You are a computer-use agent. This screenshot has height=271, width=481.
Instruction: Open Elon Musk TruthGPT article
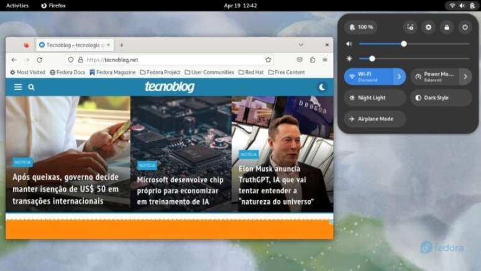[276, 185]
